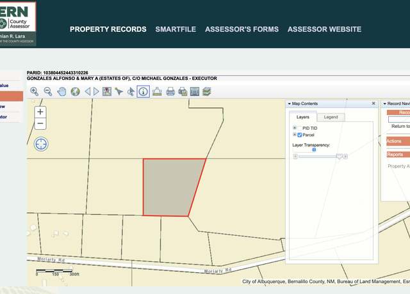Close the Map Contents panel
Viewport: 410px width, 294px height.
click(x=373, y=104)
